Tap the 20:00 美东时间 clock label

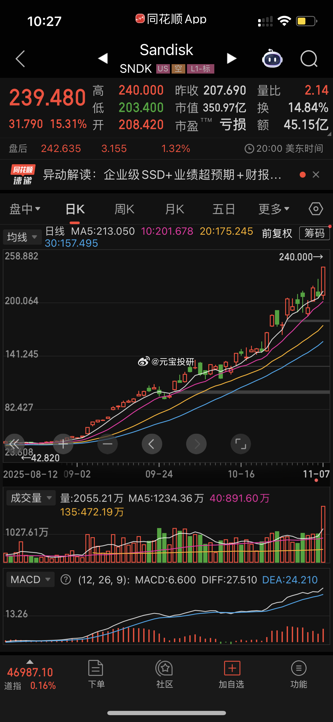[284, 149]
